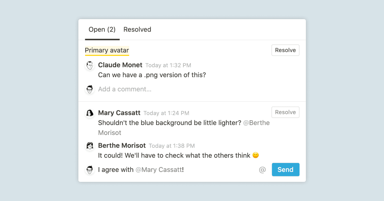Click the highlighted 'Primary avatar' text
Viewport: 384px width, 201px height.
click(x=107, y=50)
